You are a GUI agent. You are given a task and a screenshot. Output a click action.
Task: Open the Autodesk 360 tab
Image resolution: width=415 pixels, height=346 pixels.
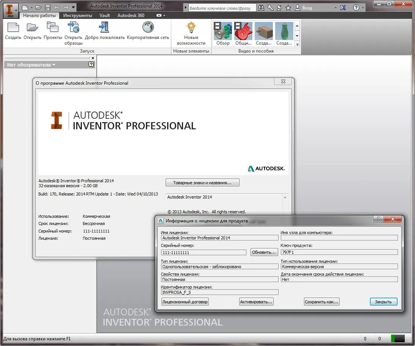click(x=131, y=16)
